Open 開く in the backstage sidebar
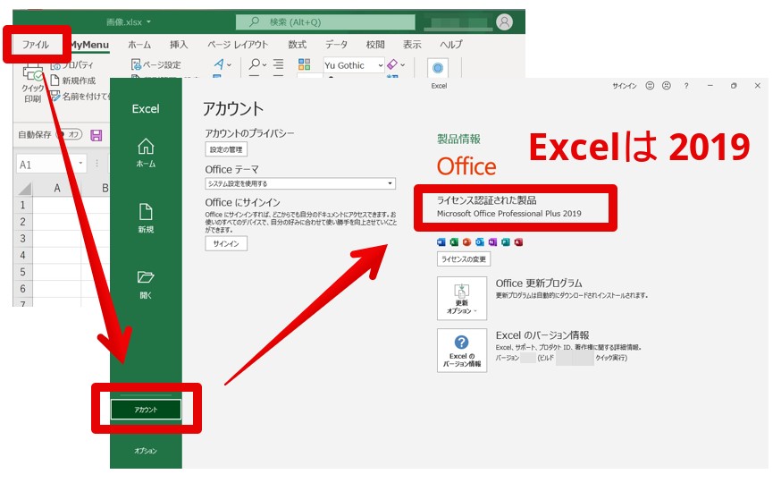 tap(146, 284)
